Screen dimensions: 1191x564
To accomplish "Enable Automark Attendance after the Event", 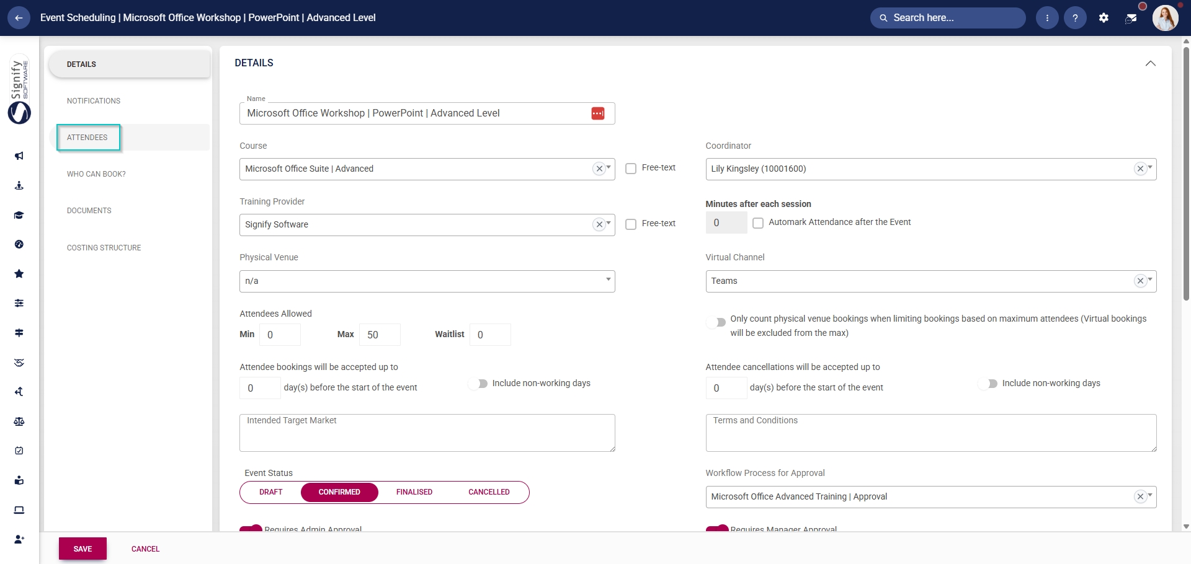I will [758, 223].
